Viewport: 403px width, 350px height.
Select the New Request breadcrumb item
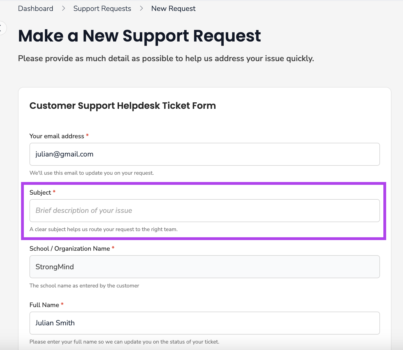[173, 9]
